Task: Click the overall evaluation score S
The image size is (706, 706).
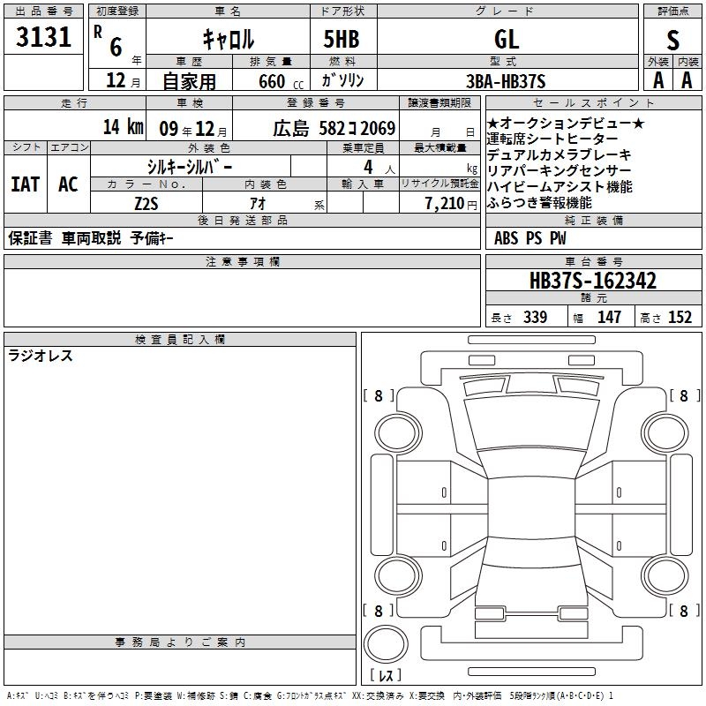Action: click(x=672, y=40)
